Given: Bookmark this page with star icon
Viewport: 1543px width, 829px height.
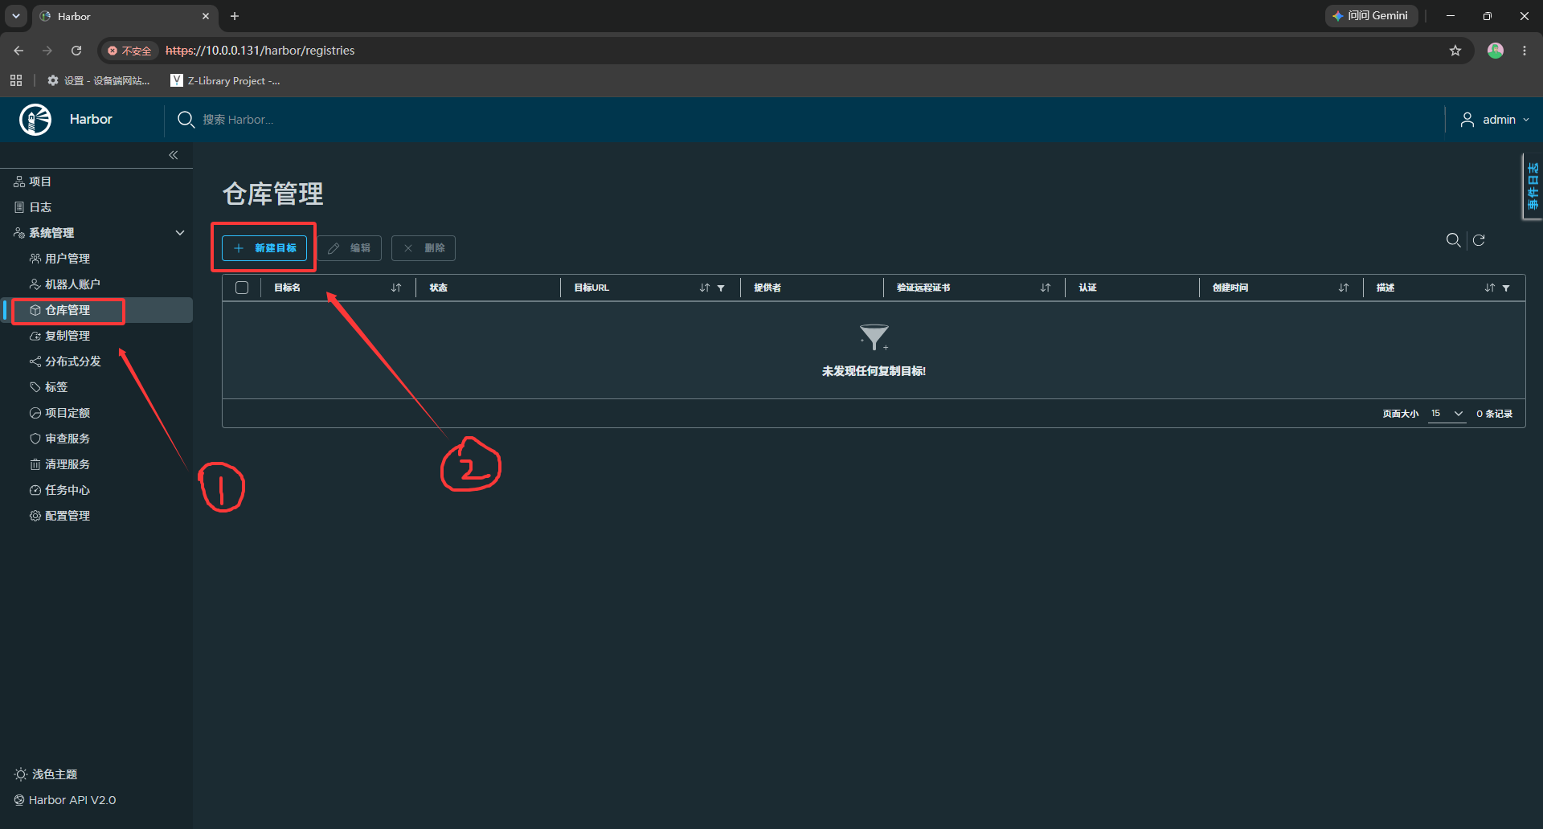Looking at the screenshot, I should tap(1455, 51).
